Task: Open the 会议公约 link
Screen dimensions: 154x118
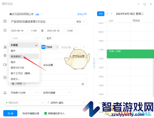Action: [x=82, y=14]
